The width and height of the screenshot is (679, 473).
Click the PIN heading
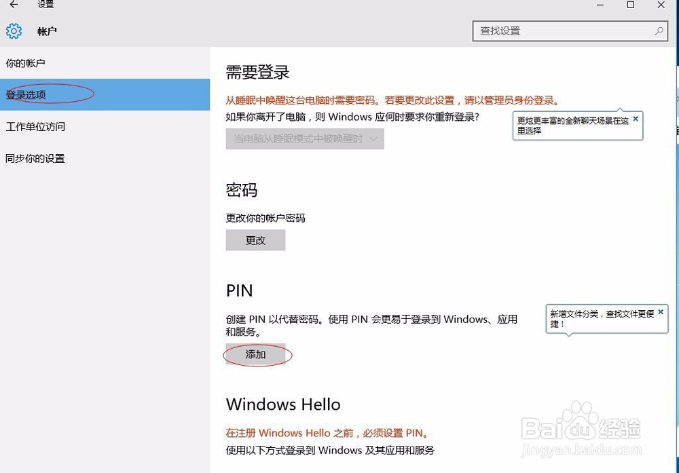pyautogui.click(x=240, y=290)
